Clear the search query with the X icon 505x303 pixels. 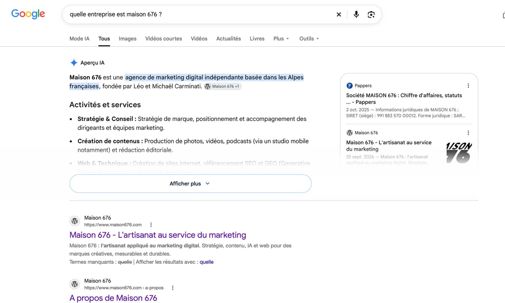click(x=339, y=14)
